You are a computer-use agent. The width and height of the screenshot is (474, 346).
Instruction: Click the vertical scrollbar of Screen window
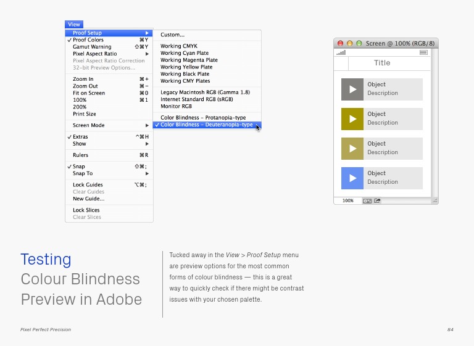434,123
